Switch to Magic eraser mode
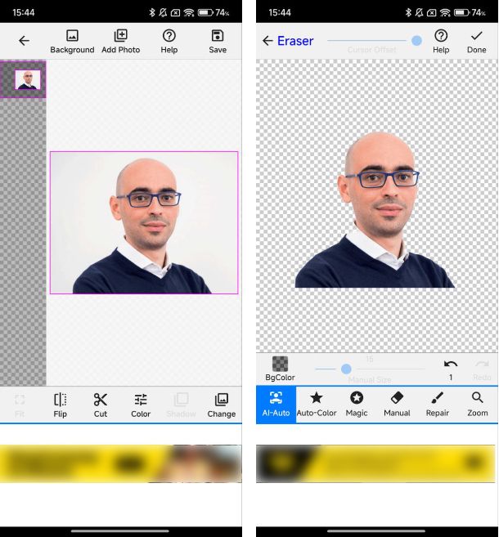This screenshot has width=499, height=537. coord(357,405)
